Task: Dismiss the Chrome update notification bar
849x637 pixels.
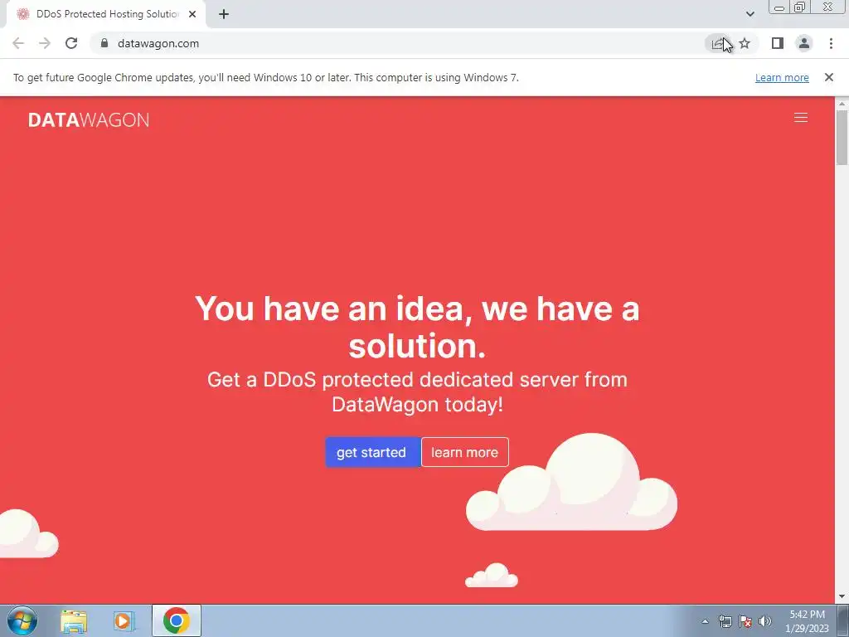Action: pos(828,77)
